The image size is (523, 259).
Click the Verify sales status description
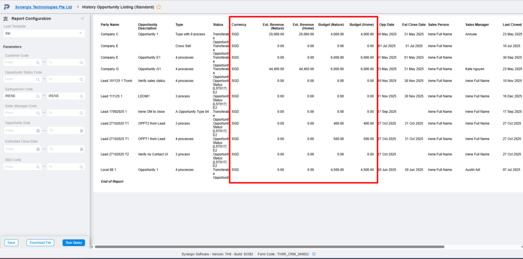click(151, 81)
